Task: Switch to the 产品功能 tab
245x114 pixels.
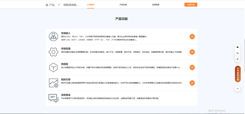Action: (123, 5)
